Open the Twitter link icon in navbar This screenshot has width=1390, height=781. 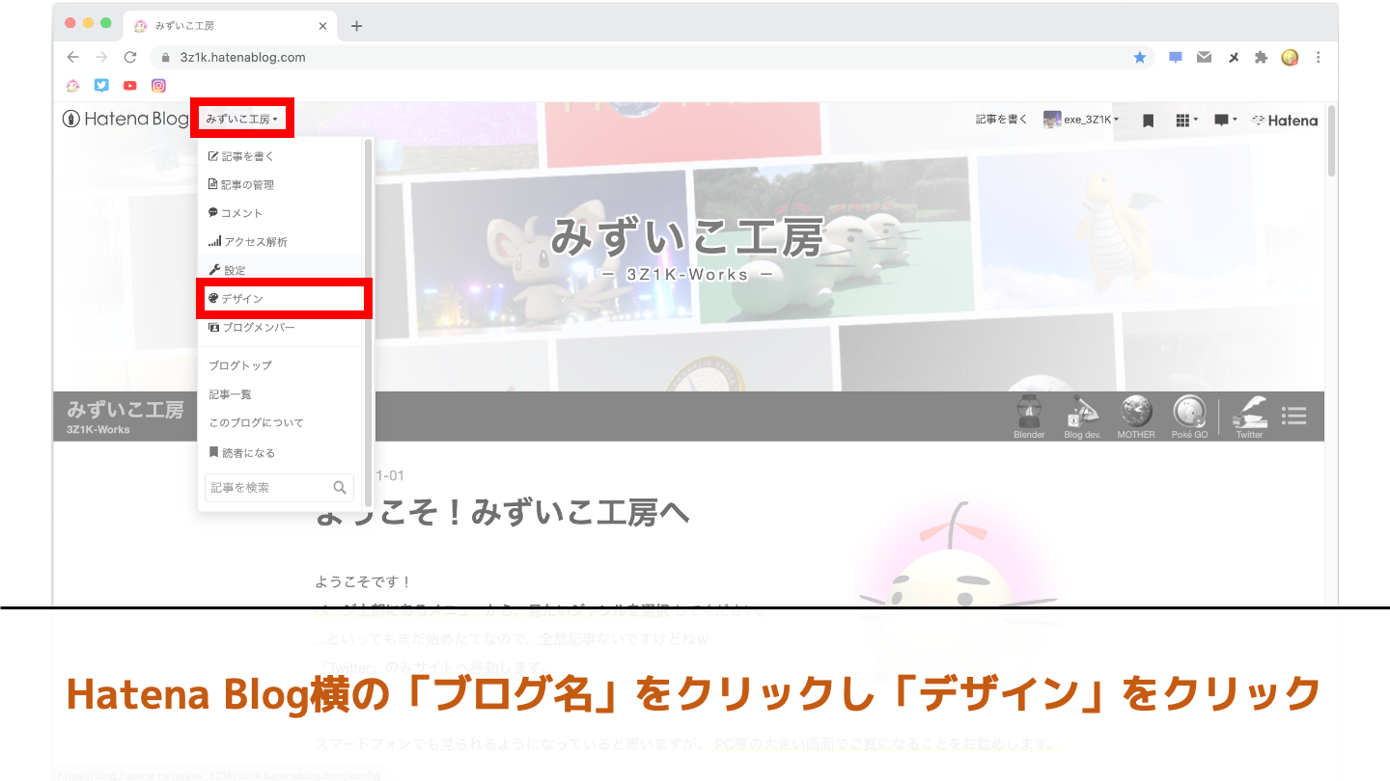click(1249, 416)
